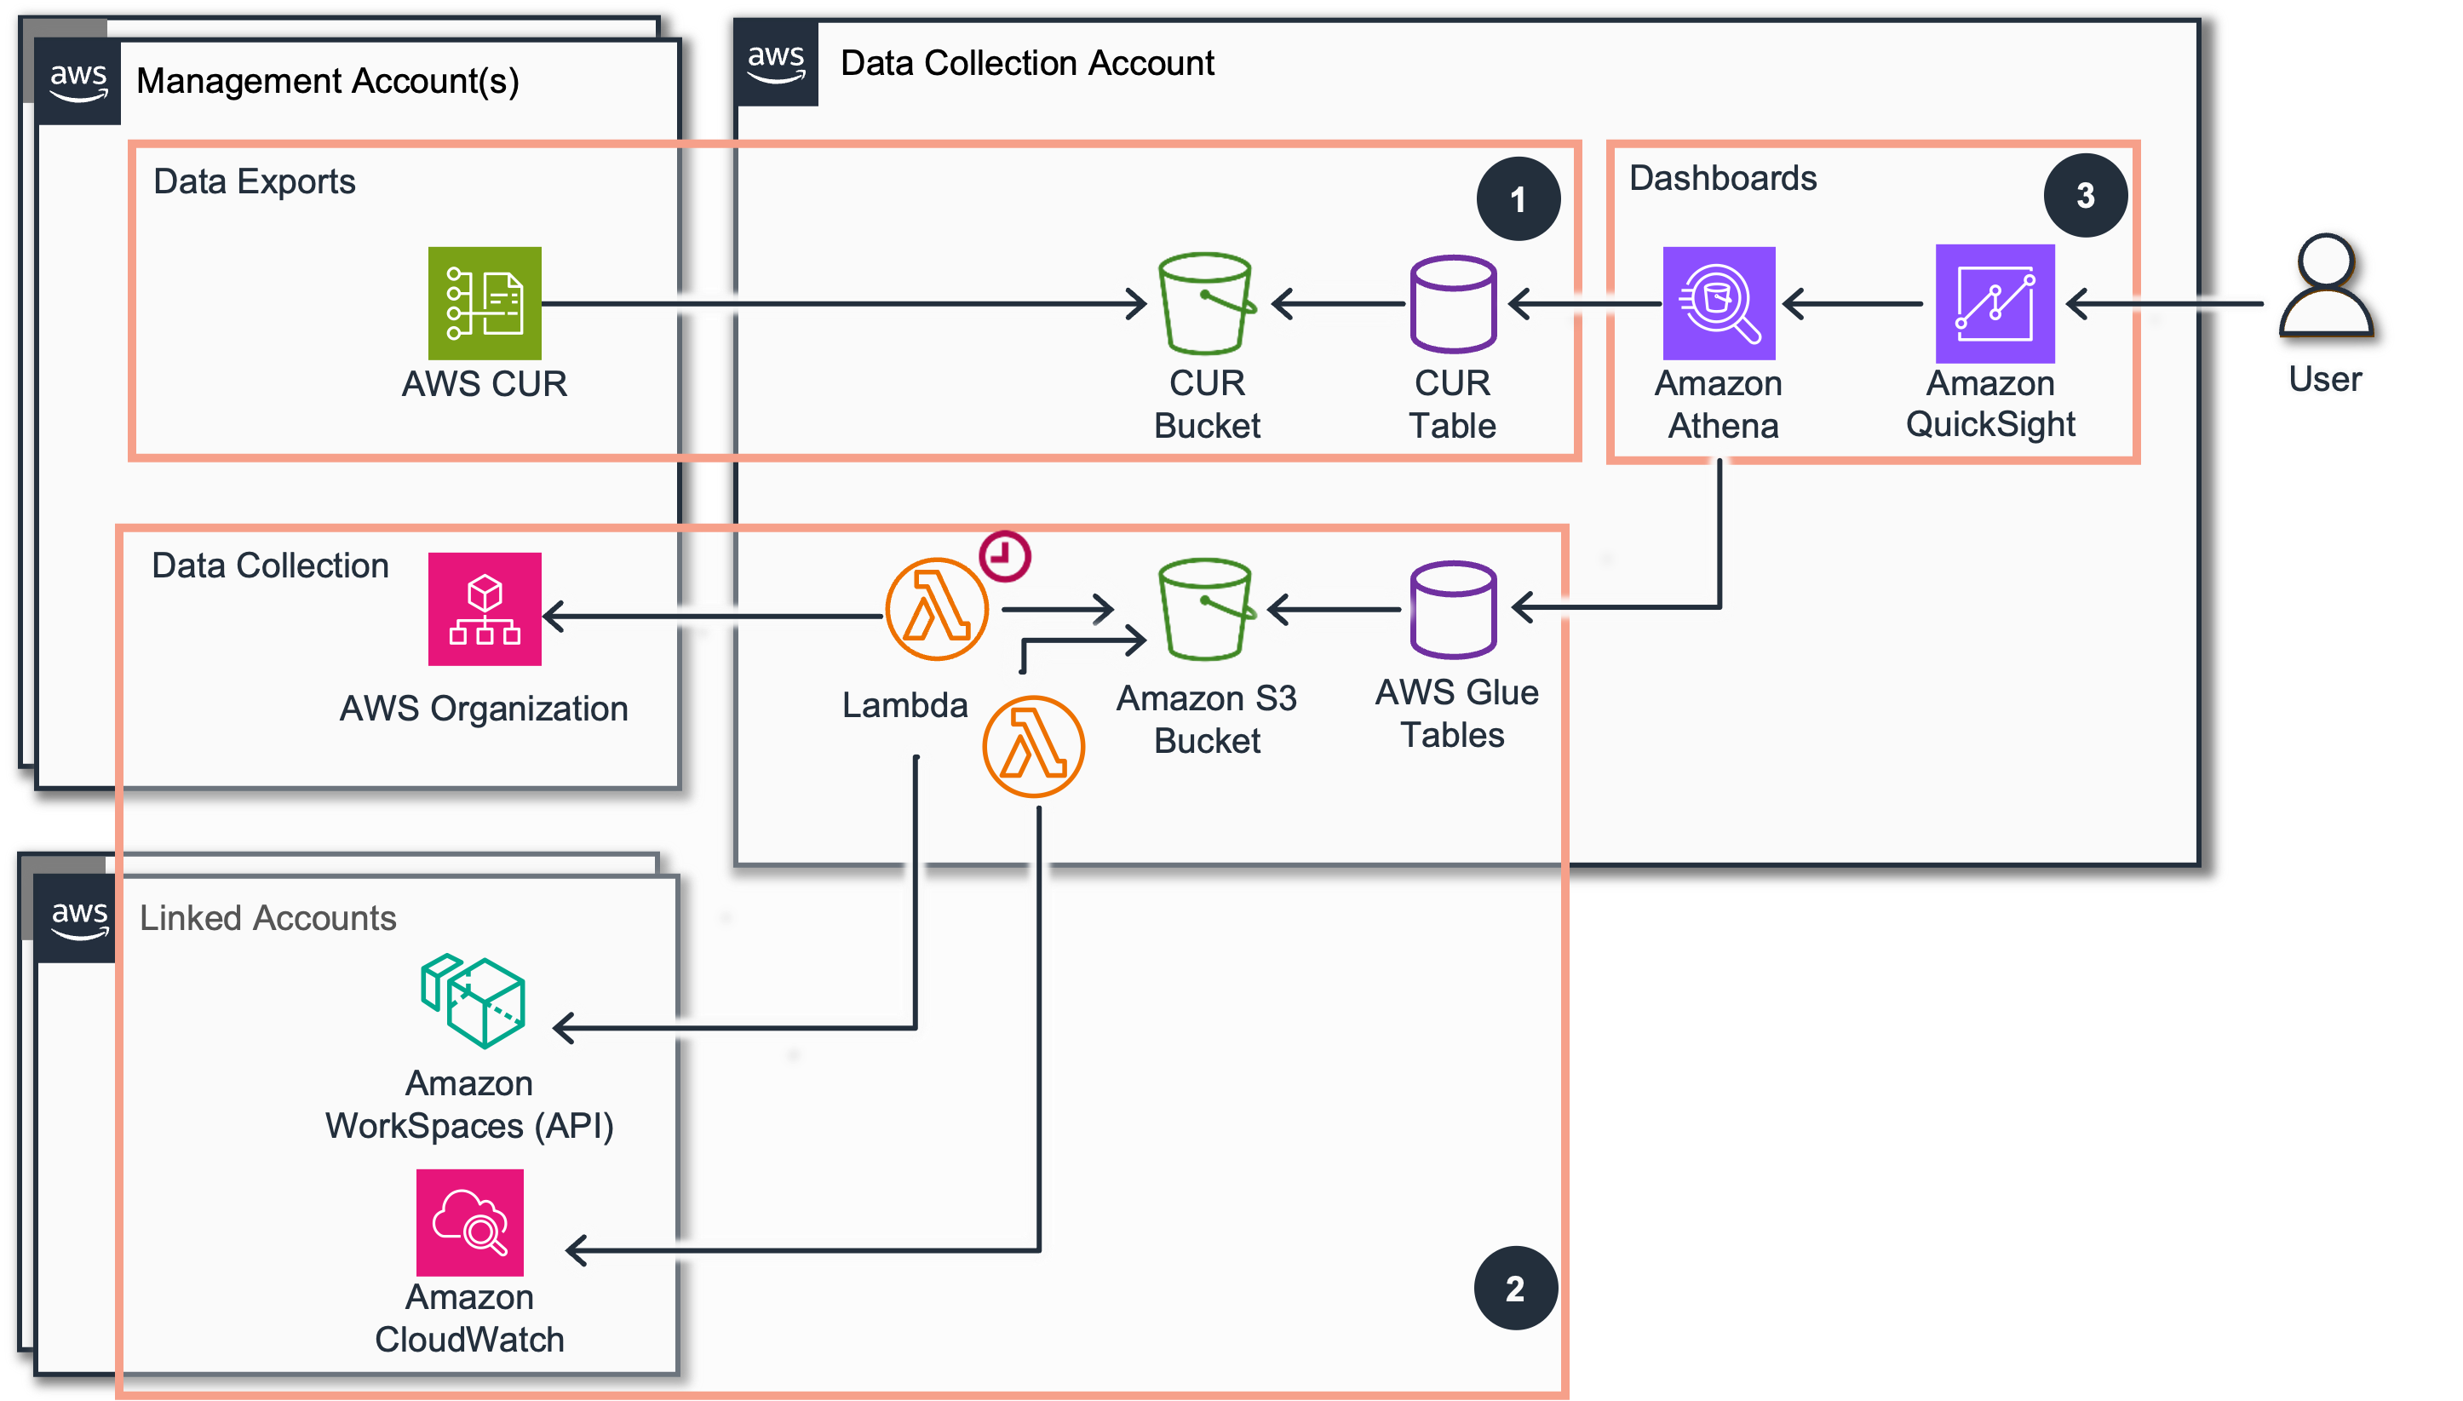Viewport: 2463px width, 1401px height.
Task: Select the AWS Glue Tables icon
Action: [1452, 608]
